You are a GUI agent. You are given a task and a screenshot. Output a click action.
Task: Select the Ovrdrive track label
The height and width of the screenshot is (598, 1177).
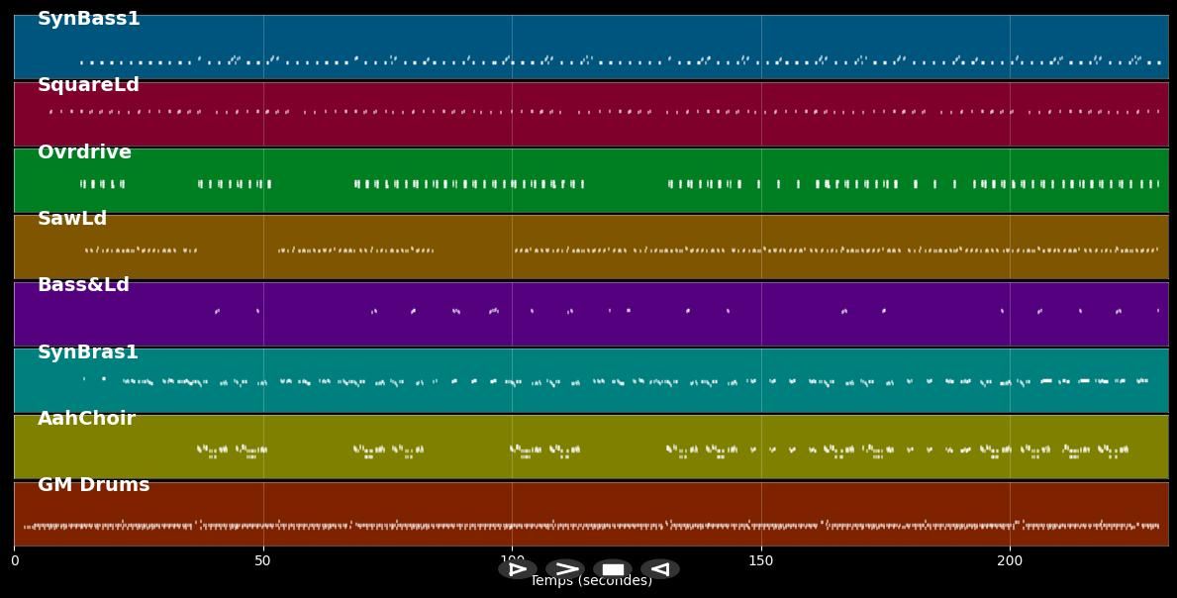[x=84, y=151]
